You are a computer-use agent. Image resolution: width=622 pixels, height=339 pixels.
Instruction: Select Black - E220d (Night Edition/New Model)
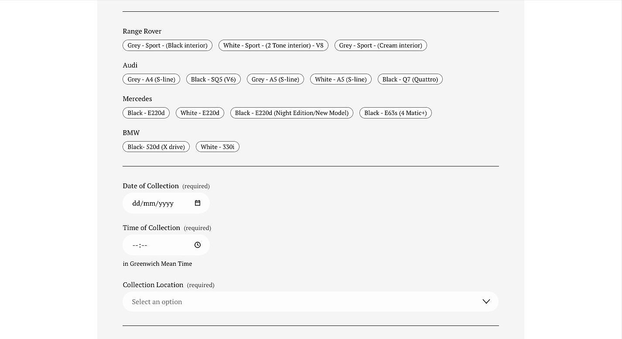(292, 113)
